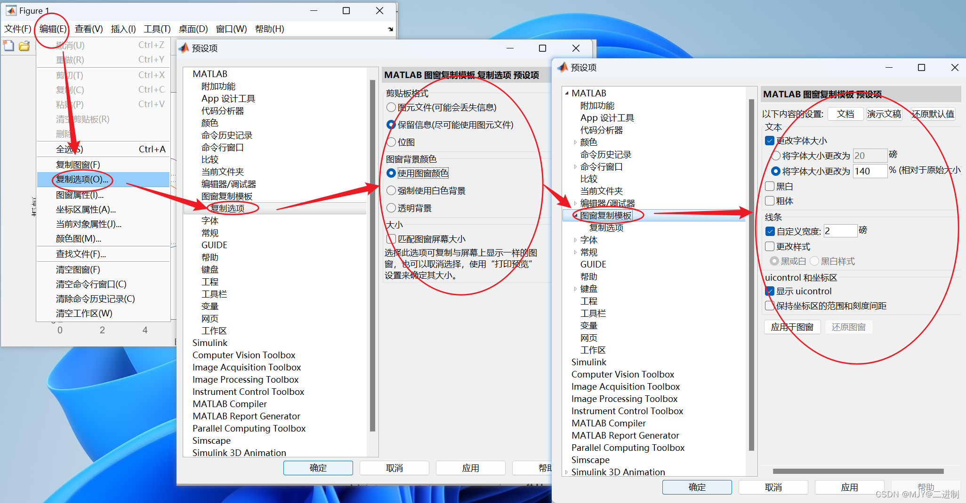Screen dimensions: 966x503
Task: Click 确定 button in the middle preferences dialog
Action: (x=318, y=468)
